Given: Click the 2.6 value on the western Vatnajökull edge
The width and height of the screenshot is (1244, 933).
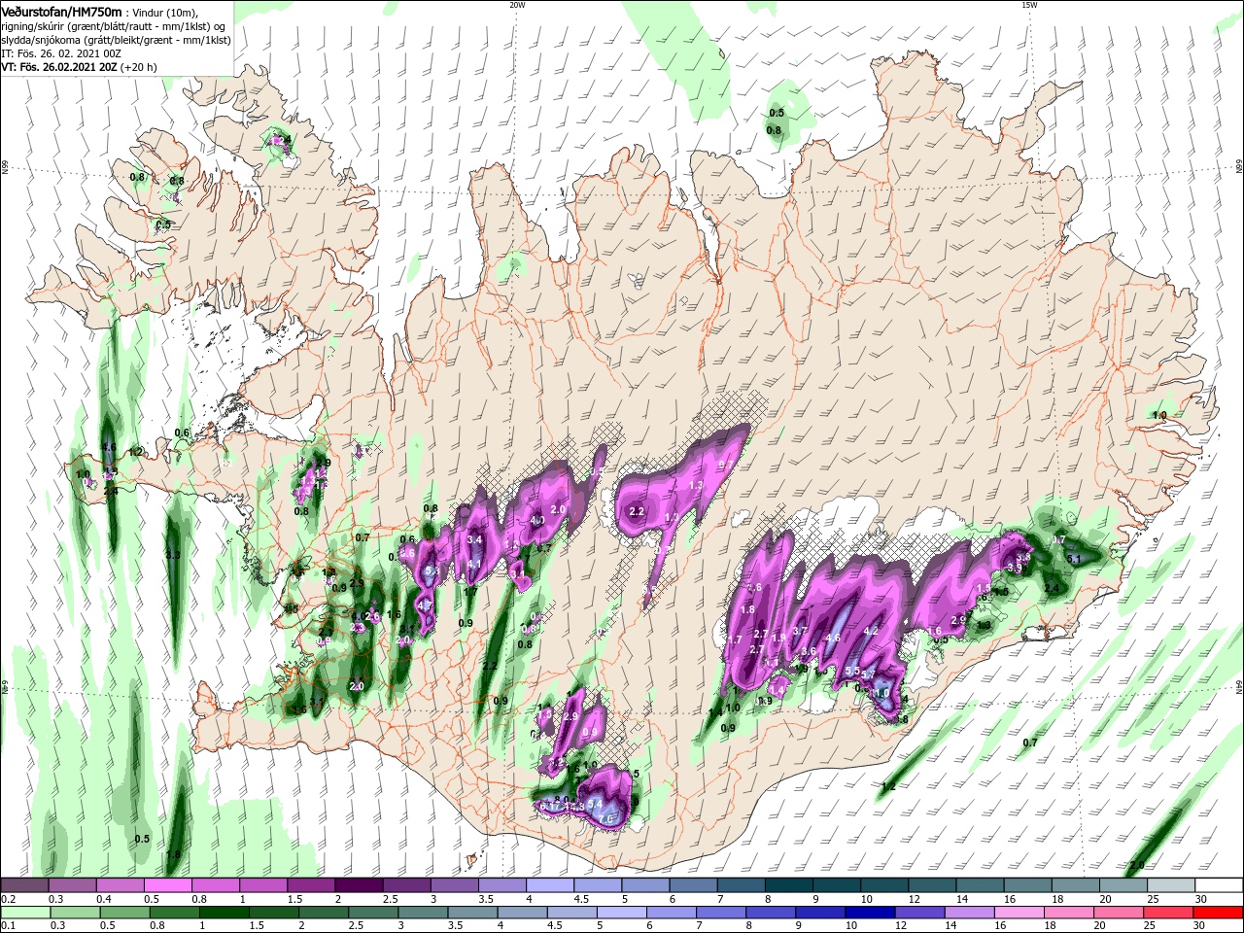Looking at the screenshot, I should tap(754, 588).
